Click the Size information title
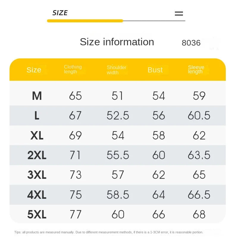 coord(117,42)
